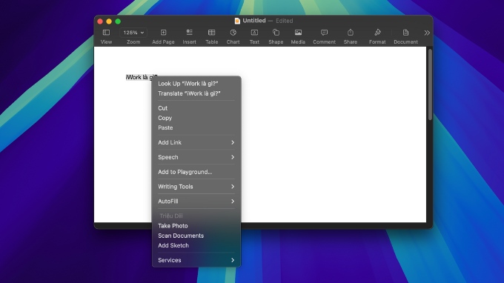Expand the Writing Tools submenu
The width and height of the screenshot is (504, 283).
click(196, 187)
